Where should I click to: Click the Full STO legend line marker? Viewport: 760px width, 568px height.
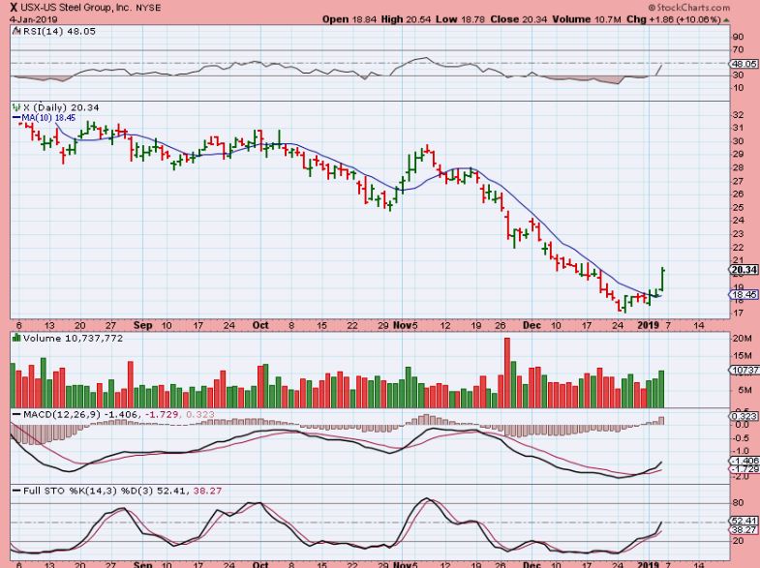coord(17,491)
